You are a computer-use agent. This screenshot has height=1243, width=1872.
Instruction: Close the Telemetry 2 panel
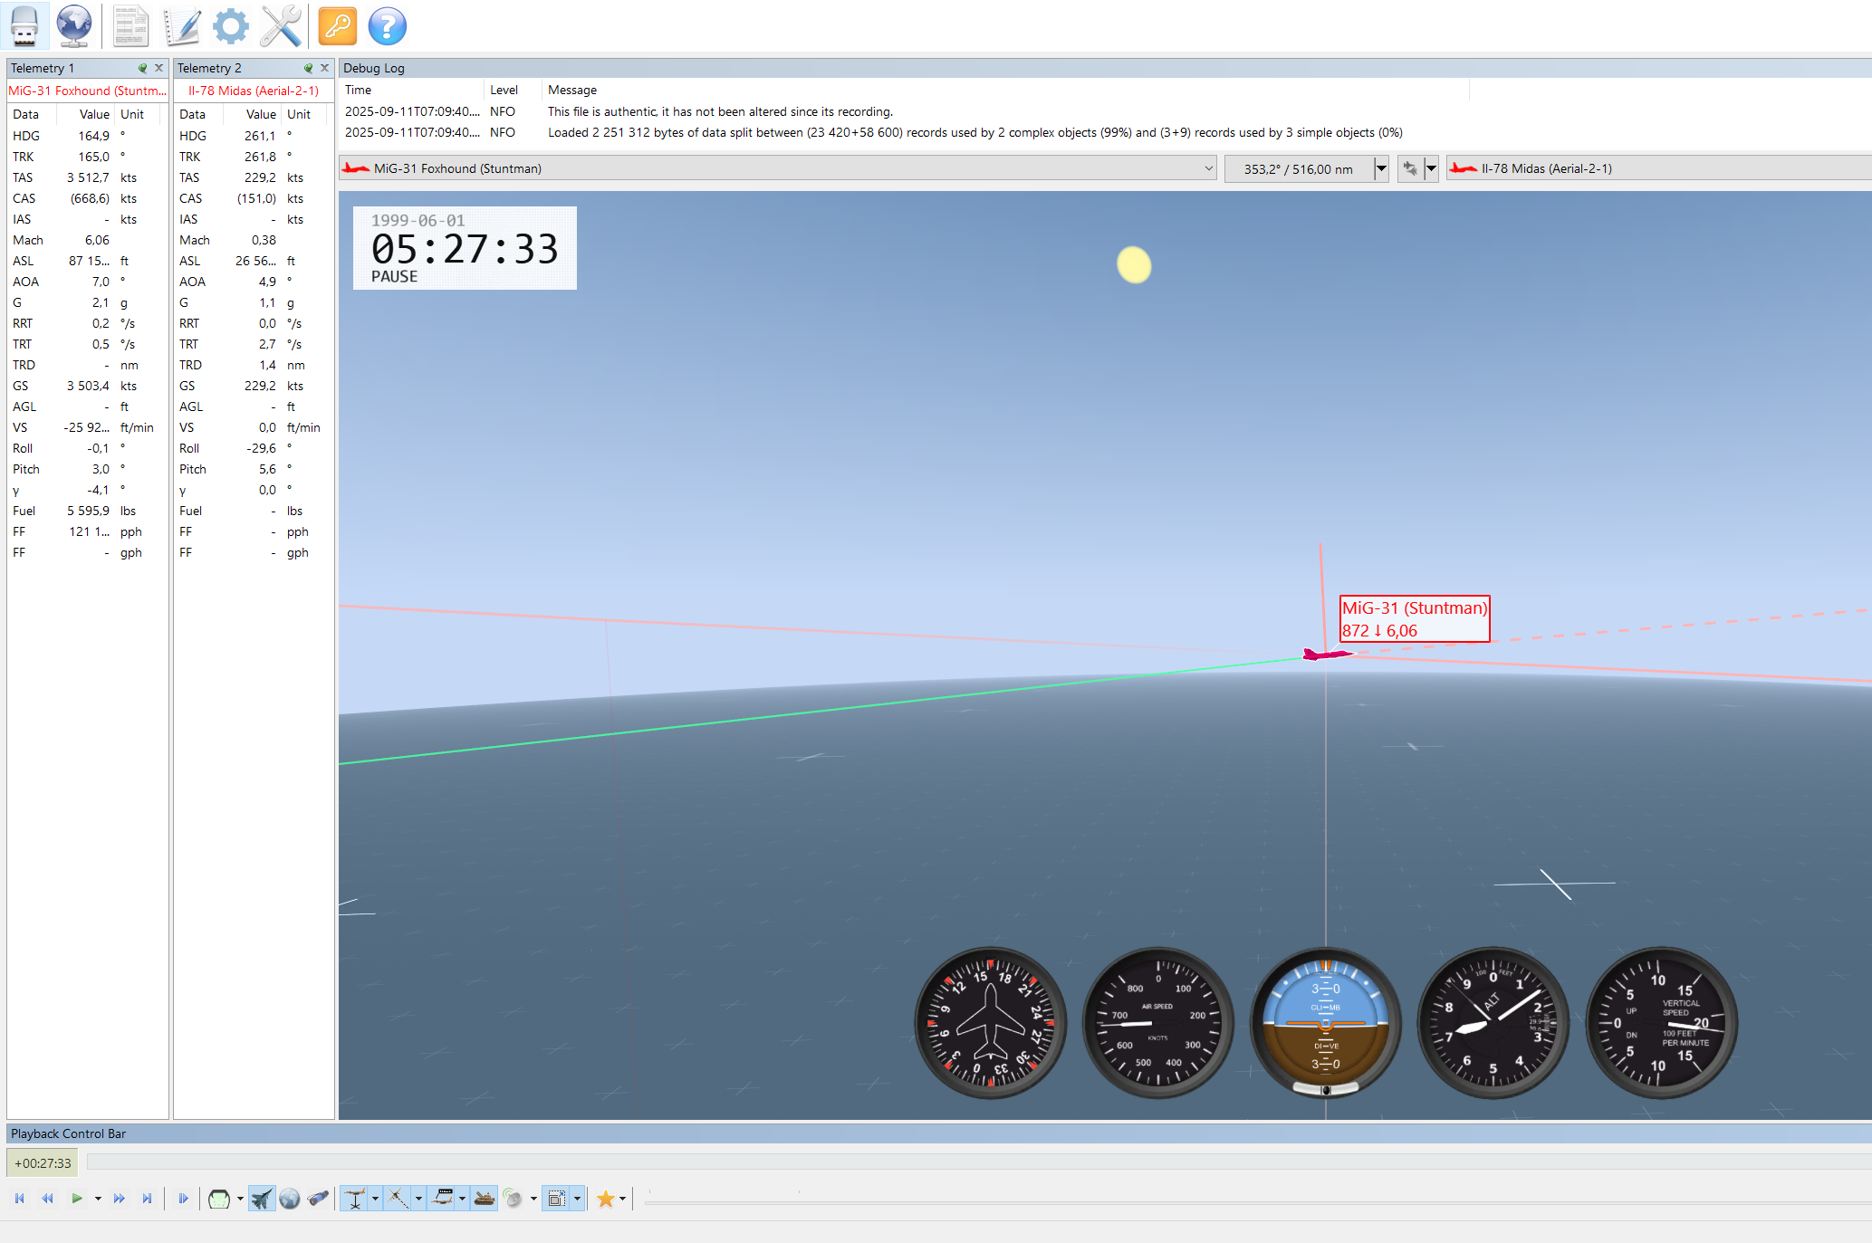[324, 68]
